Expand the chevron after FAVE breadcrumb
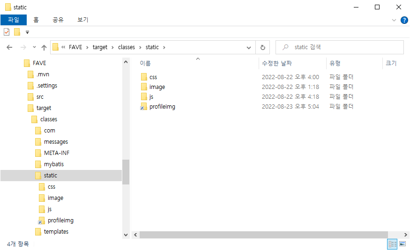Viewport: 410px width, 250px height. [87, 47]
